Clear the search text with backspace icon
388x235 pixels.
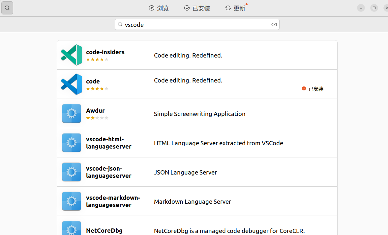274,24
